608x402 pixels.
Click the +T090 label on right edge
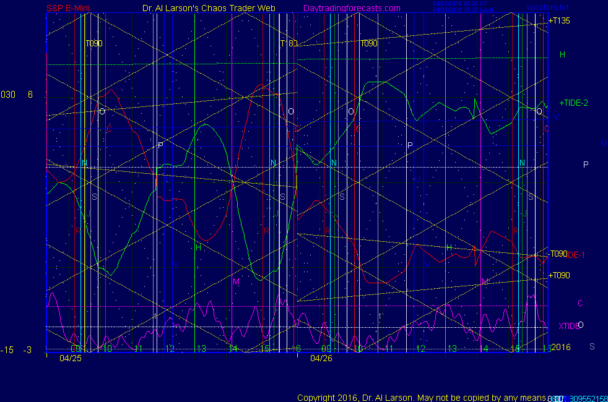click(559, 275)
